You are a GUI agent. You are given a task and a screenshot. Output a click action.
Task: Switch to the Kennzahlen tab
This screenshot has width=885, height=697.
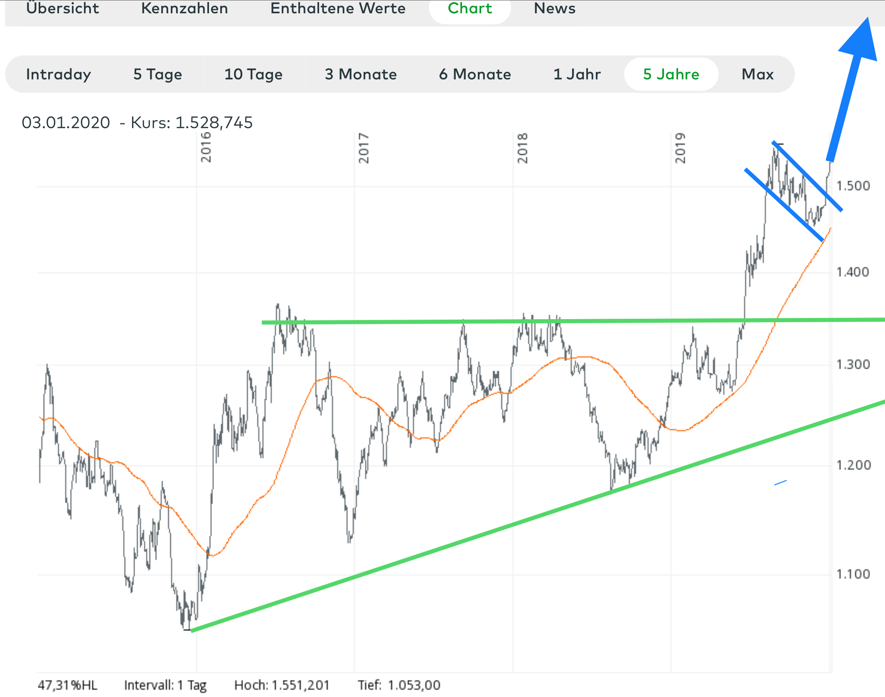pyautogui.click(x=184, y=8)
